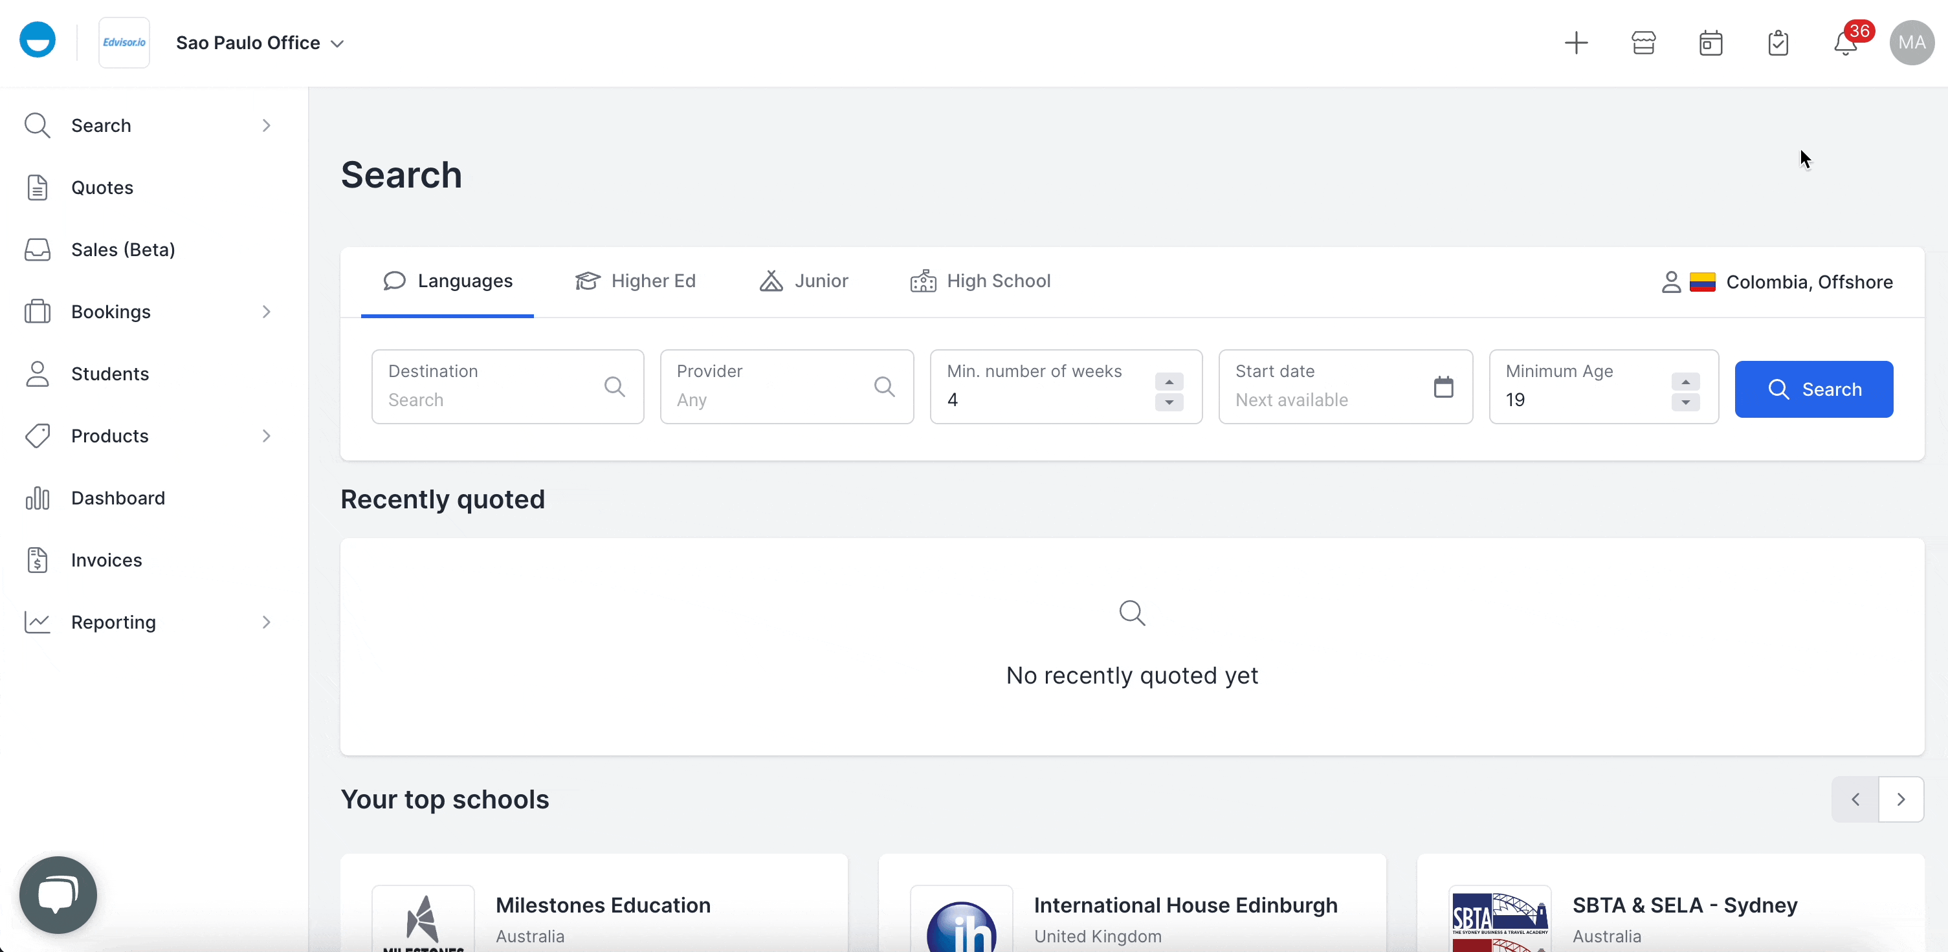Switch to the Higher Ed tab
1948x952 pixels.
point(636,281)
